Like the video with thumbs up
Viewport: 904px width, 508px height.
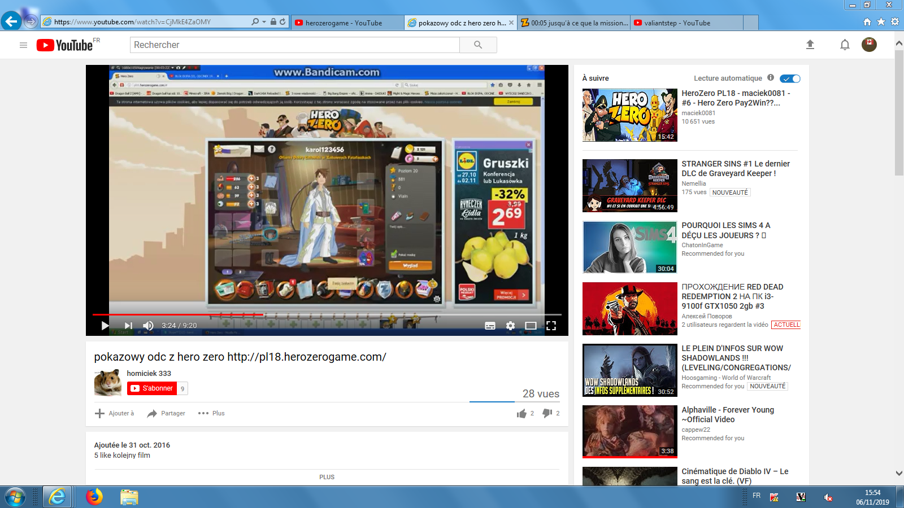tap(521, 413)
